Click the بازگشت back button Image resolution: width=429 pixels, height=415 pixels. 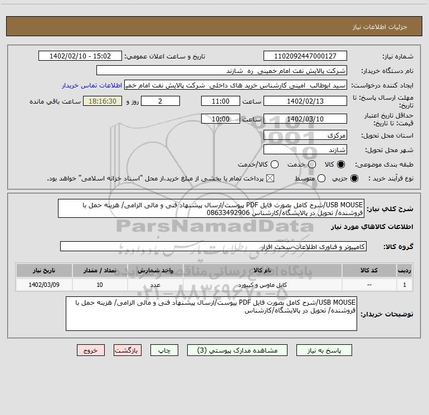[128, 350]
